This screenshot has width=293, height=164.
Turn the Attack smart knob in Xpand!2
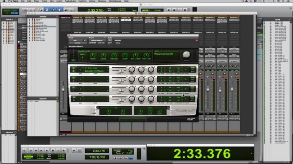pos(93,55)
